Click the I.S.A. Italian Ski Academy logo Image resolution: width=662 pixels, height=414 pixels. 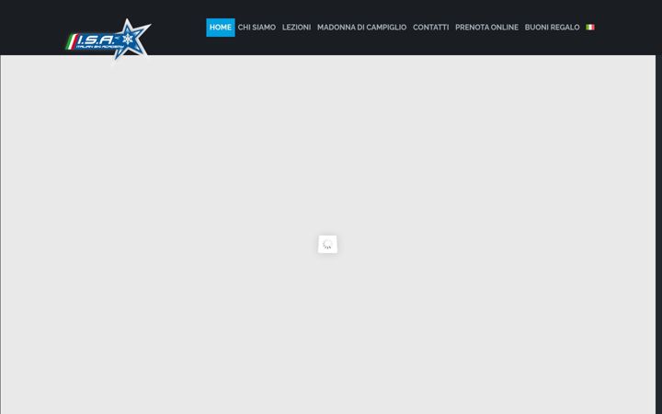pos(108,40)
